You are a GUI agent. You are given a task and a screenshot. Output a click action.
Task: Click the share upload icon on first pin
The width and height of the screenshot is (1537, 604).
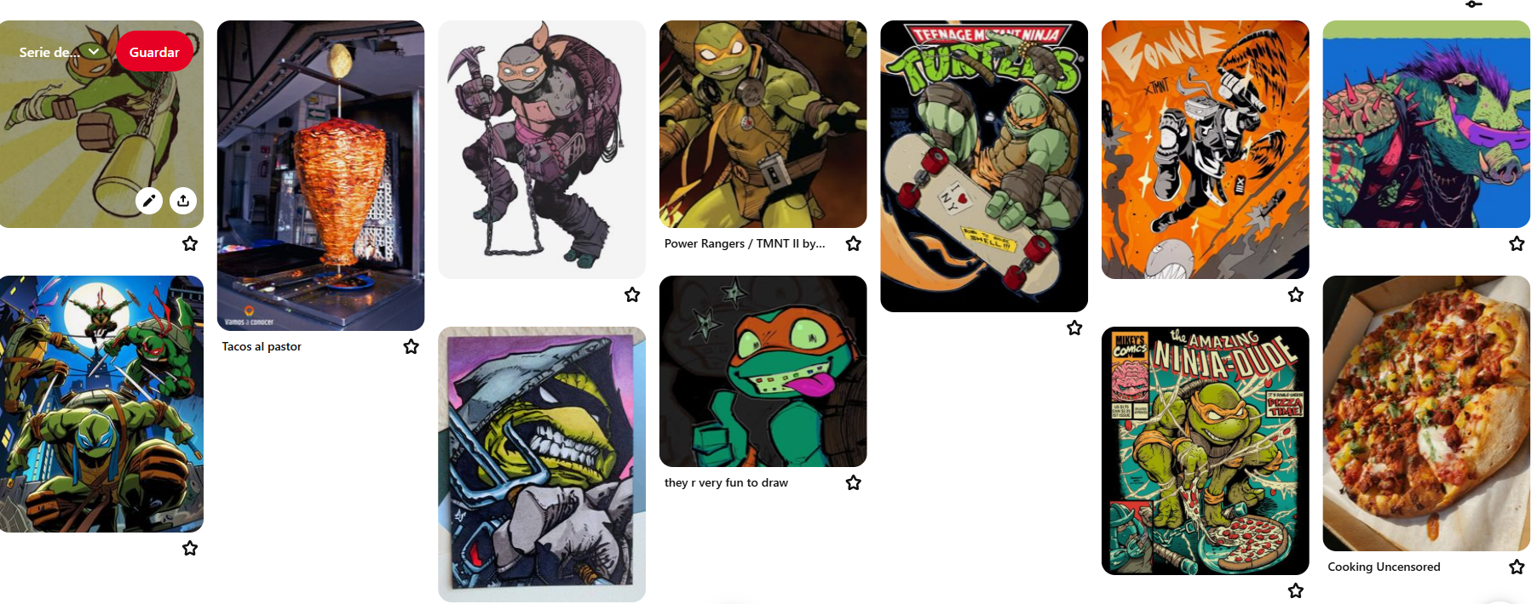(183, 201)
